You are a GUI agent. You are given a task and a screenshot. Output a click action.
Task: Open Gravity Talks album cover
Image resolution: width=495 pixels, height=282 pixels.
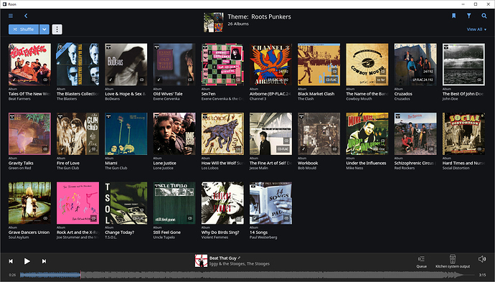click(29, 133)
